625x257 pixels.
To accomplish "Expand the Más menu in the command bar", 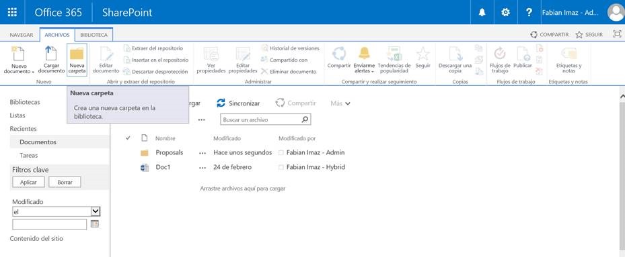I will 340,103.
